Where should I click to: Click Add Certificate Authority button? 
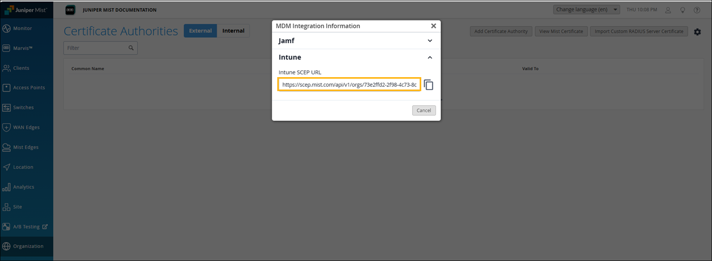(501, 31)
